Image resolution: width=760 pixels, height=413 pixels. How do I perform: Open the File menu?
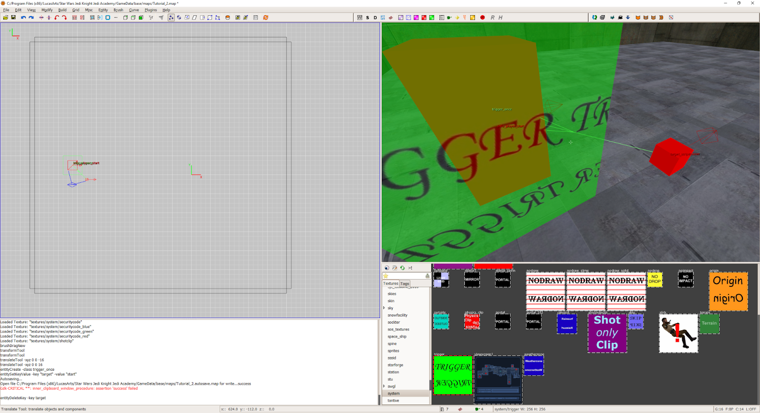point(6,10)
